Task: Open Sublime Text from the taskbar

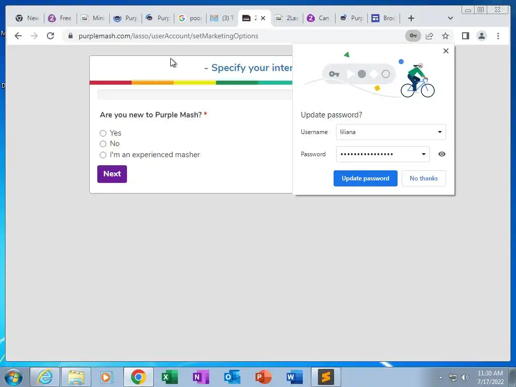Action: pos(326,377)
